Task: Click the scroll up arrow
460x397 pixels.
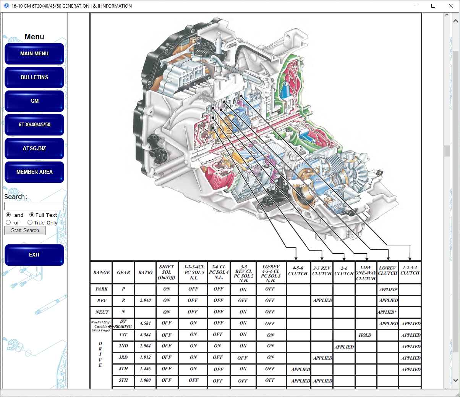Action: pos(456,15)
